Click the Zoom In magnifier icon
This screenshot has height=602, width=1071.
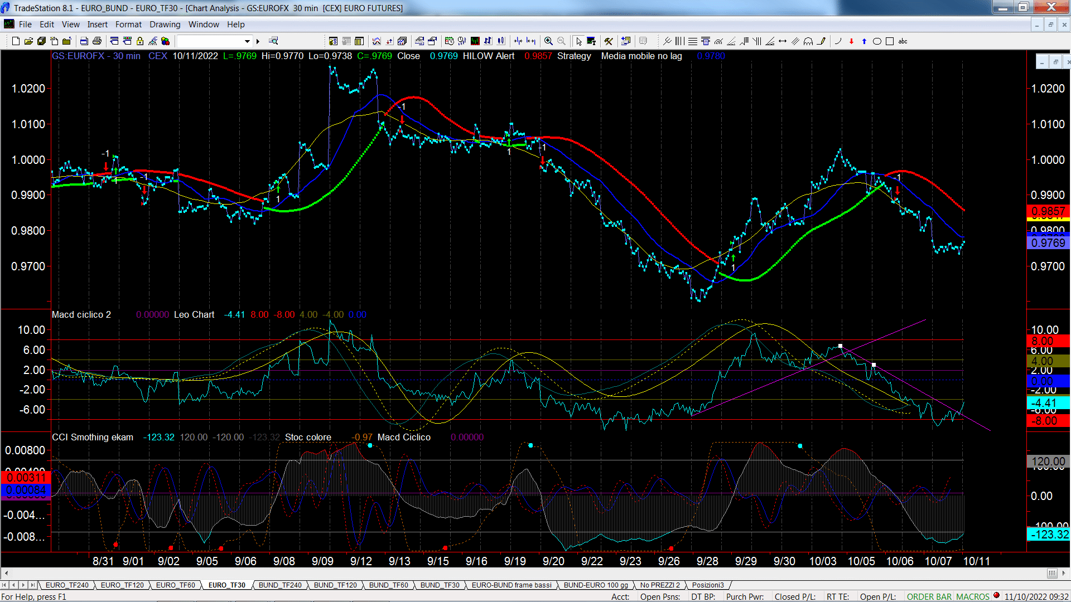pyautogui.click(x=548, y=41)
